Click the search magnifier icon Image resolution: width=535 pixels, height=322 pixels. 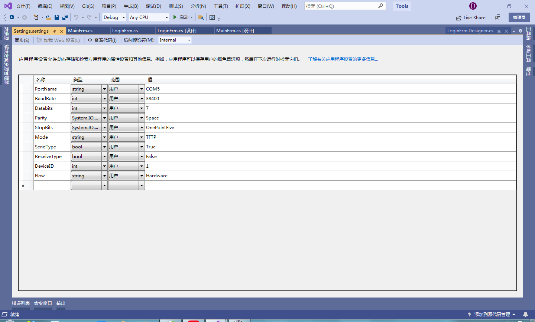click(x=381, y=6)
